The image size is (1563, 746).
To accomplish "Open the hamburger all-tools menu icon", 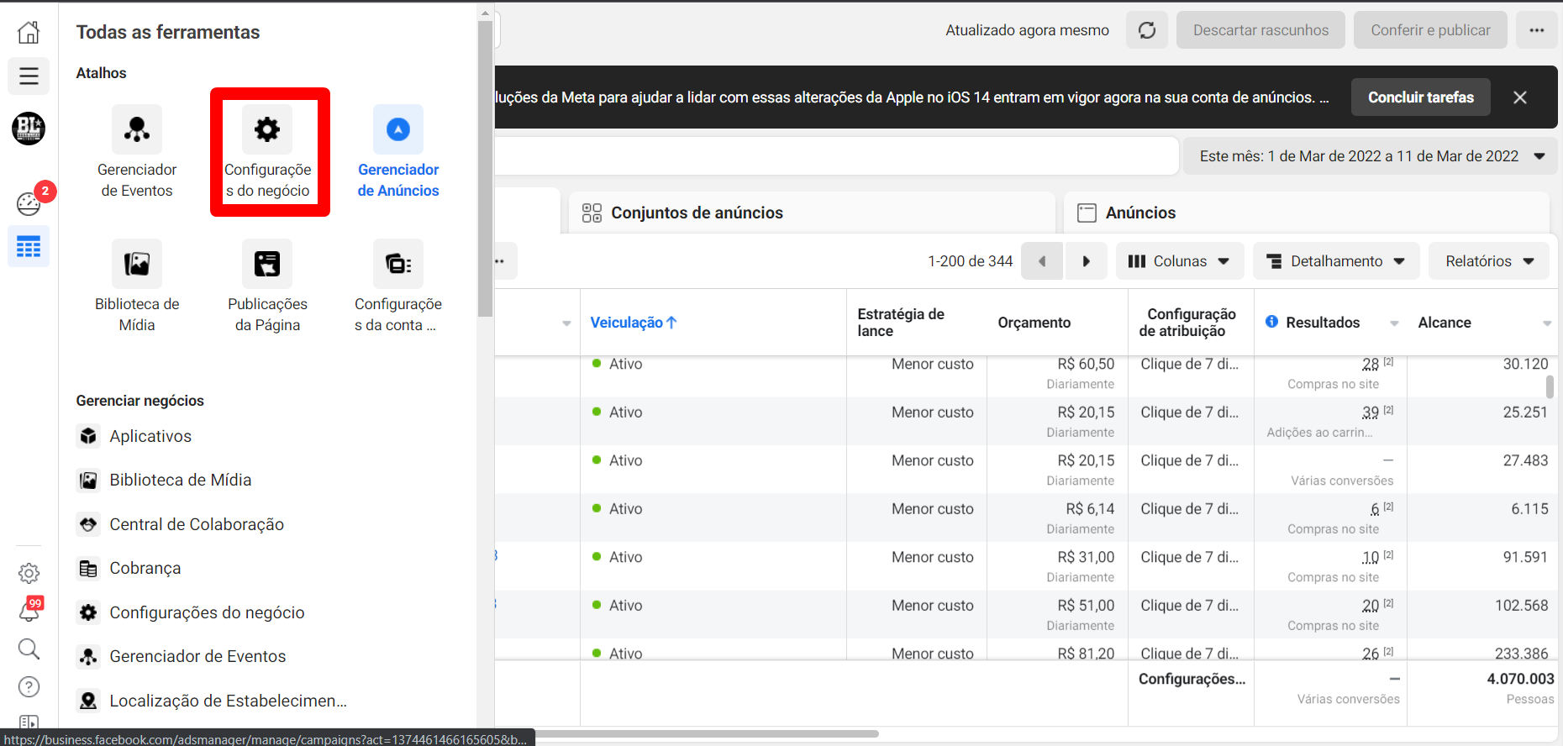I will click(29, 76).
